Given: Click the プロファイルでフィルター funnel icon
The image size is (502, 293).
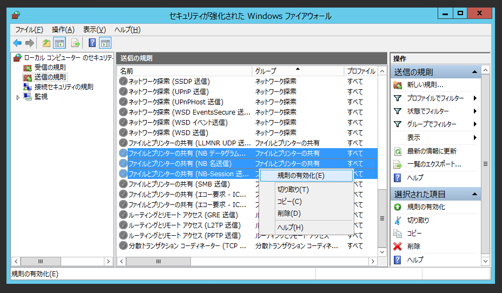Looking at the screenshot, I should pos(398,98).
